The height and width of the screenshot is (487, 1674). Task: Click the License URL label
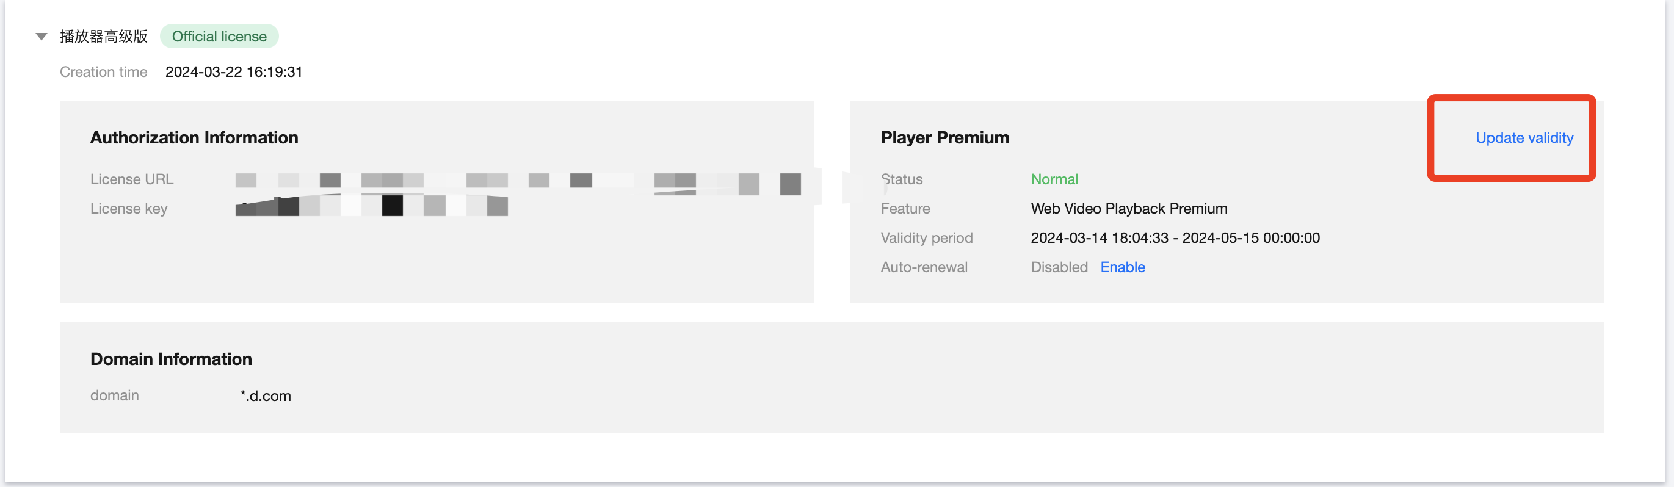(132, 179)
